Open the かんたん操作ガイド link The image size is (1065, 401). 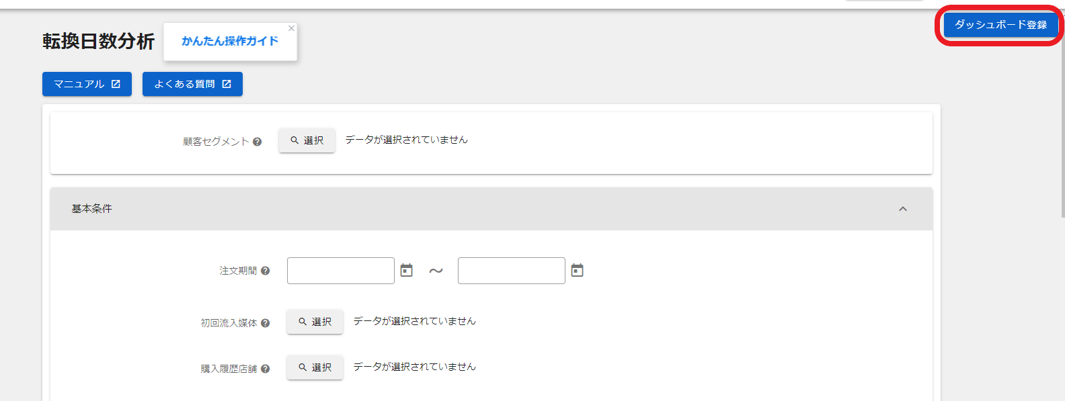point(229,41)
